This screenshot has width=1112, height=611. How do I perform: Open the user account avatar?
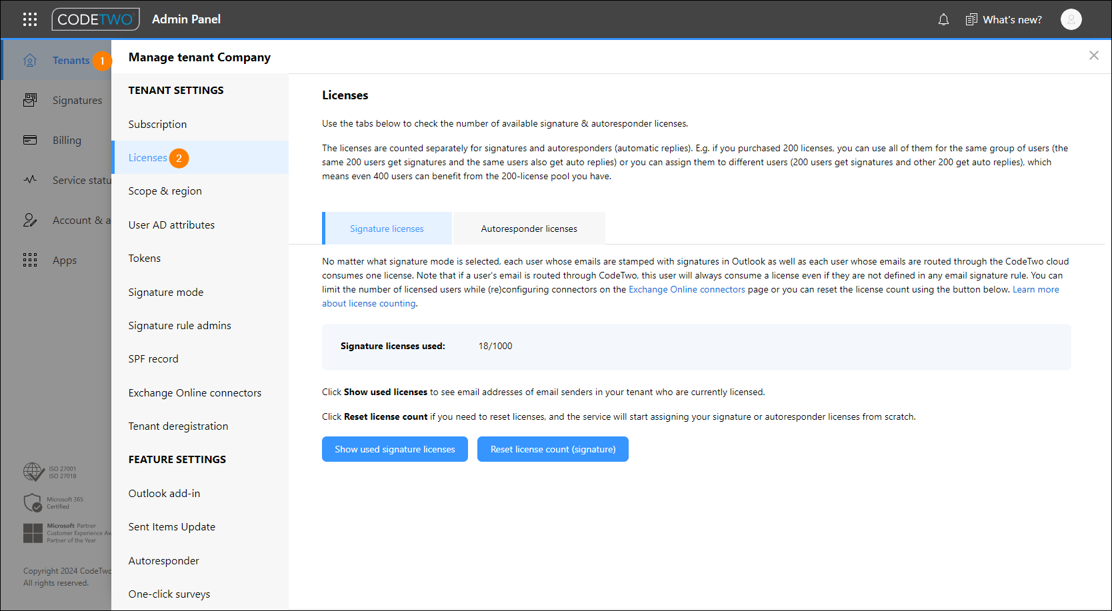coord(1071,19)
